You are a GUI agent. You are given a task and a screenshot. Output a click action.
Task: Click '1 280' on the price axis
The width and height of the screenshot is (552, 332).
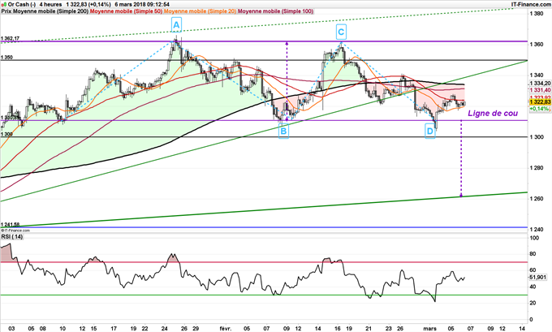(x=536, y=168)
